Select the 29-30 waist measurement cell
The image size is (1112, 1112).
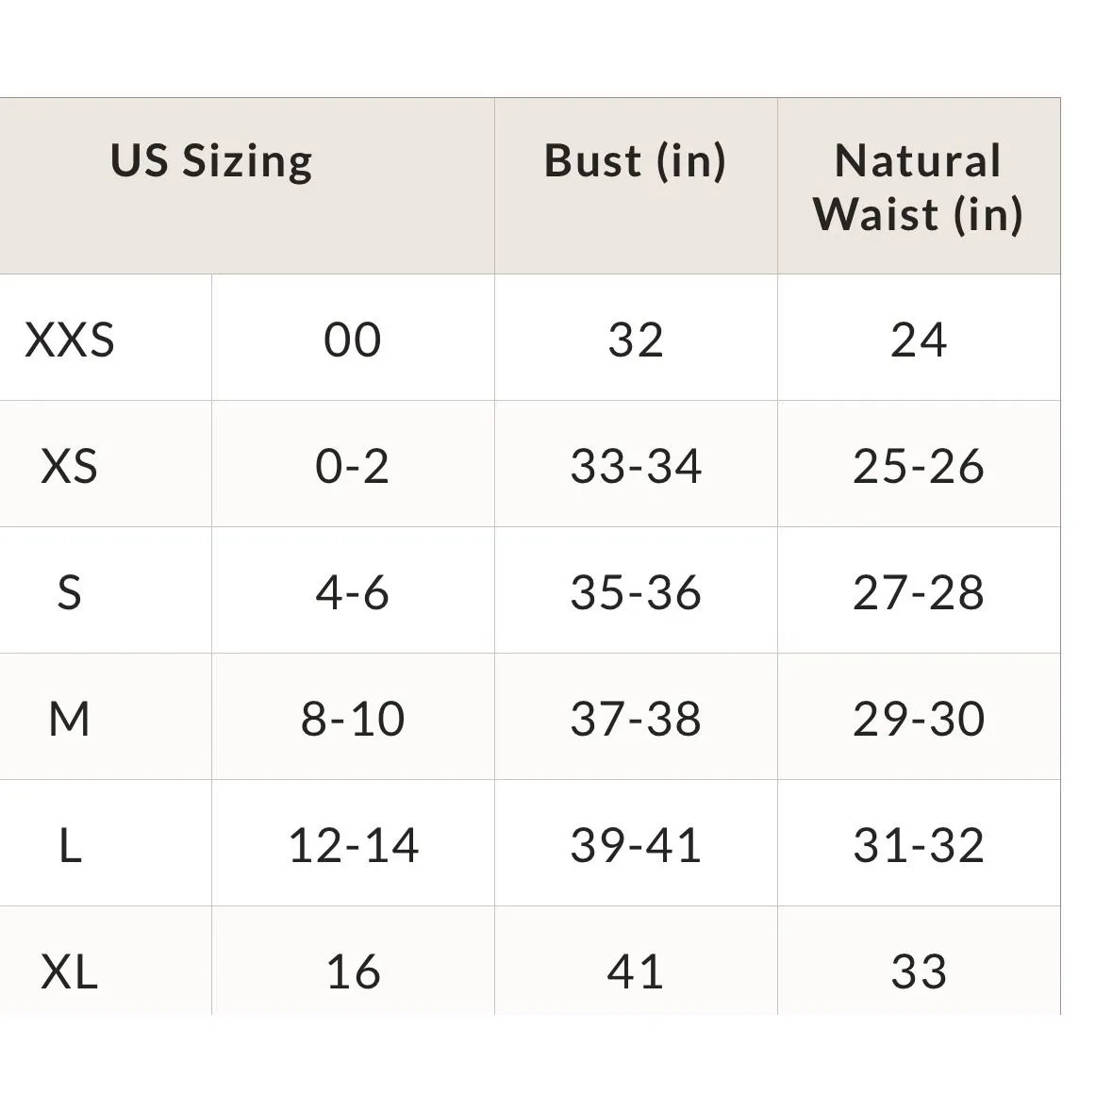tap(919, 719)
